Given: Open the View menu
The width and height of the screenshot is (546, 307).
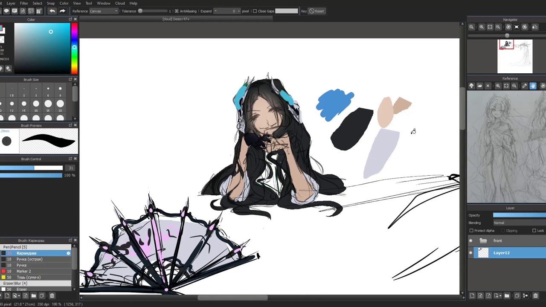Looking at the screenshot, I should pyautogui.click(x=77, y=3).
